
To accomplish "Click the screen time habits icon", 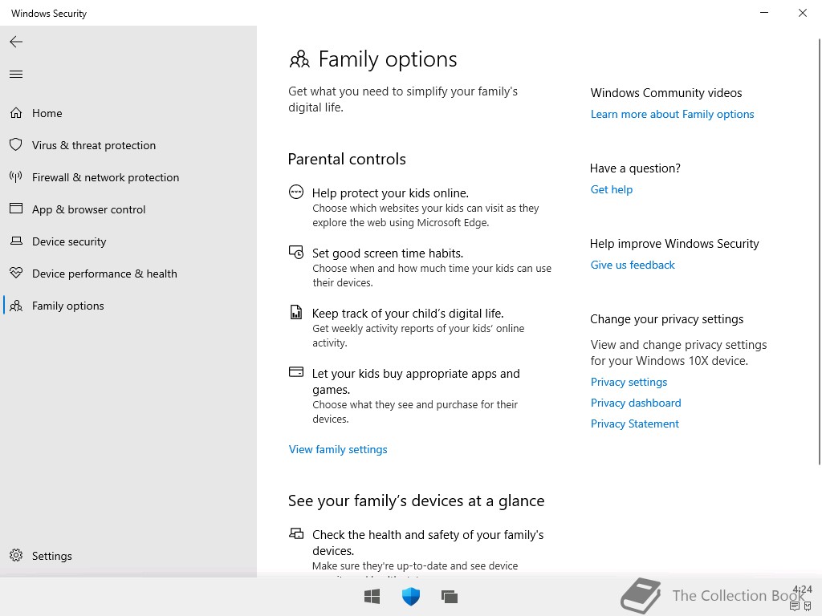I will tap(296, 253).
